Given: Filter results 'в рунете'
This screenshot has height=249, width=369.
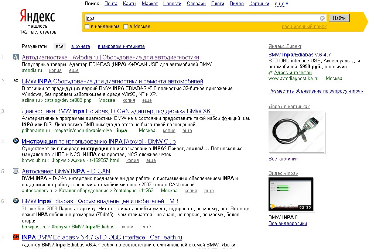Looking at the screenshot, I should pos(81,46).
